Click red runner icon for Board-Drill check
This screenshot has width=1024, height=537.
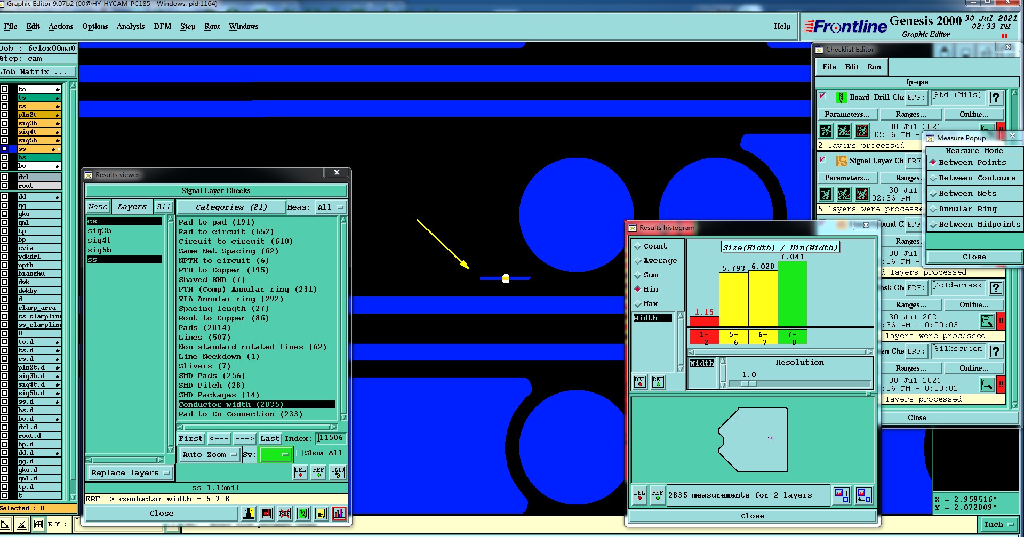862,130
